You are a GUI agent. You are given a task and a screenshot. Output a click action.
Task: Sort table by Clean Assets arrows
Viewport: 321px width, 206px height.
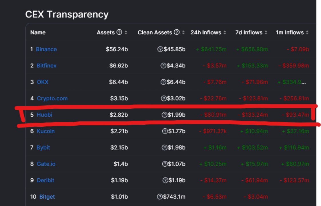coord(183,32)
